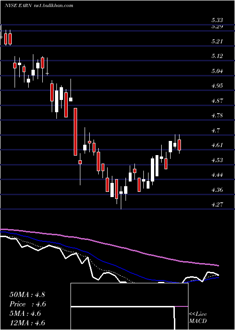Click the '5MA : 4.6' readout

point(25,313)
